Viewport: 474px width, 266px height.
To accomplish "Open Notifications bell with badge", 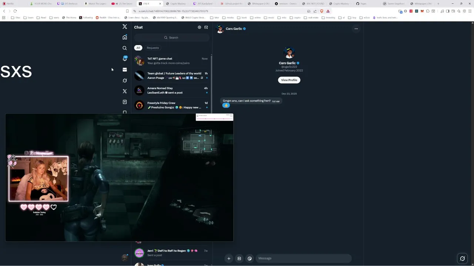I will point(125,59).
